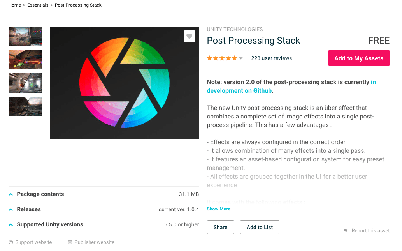Open the Essentials breadcrumb category
Image resolution: width=402 pixels, height=251 pixels.
tap(38, 5)
